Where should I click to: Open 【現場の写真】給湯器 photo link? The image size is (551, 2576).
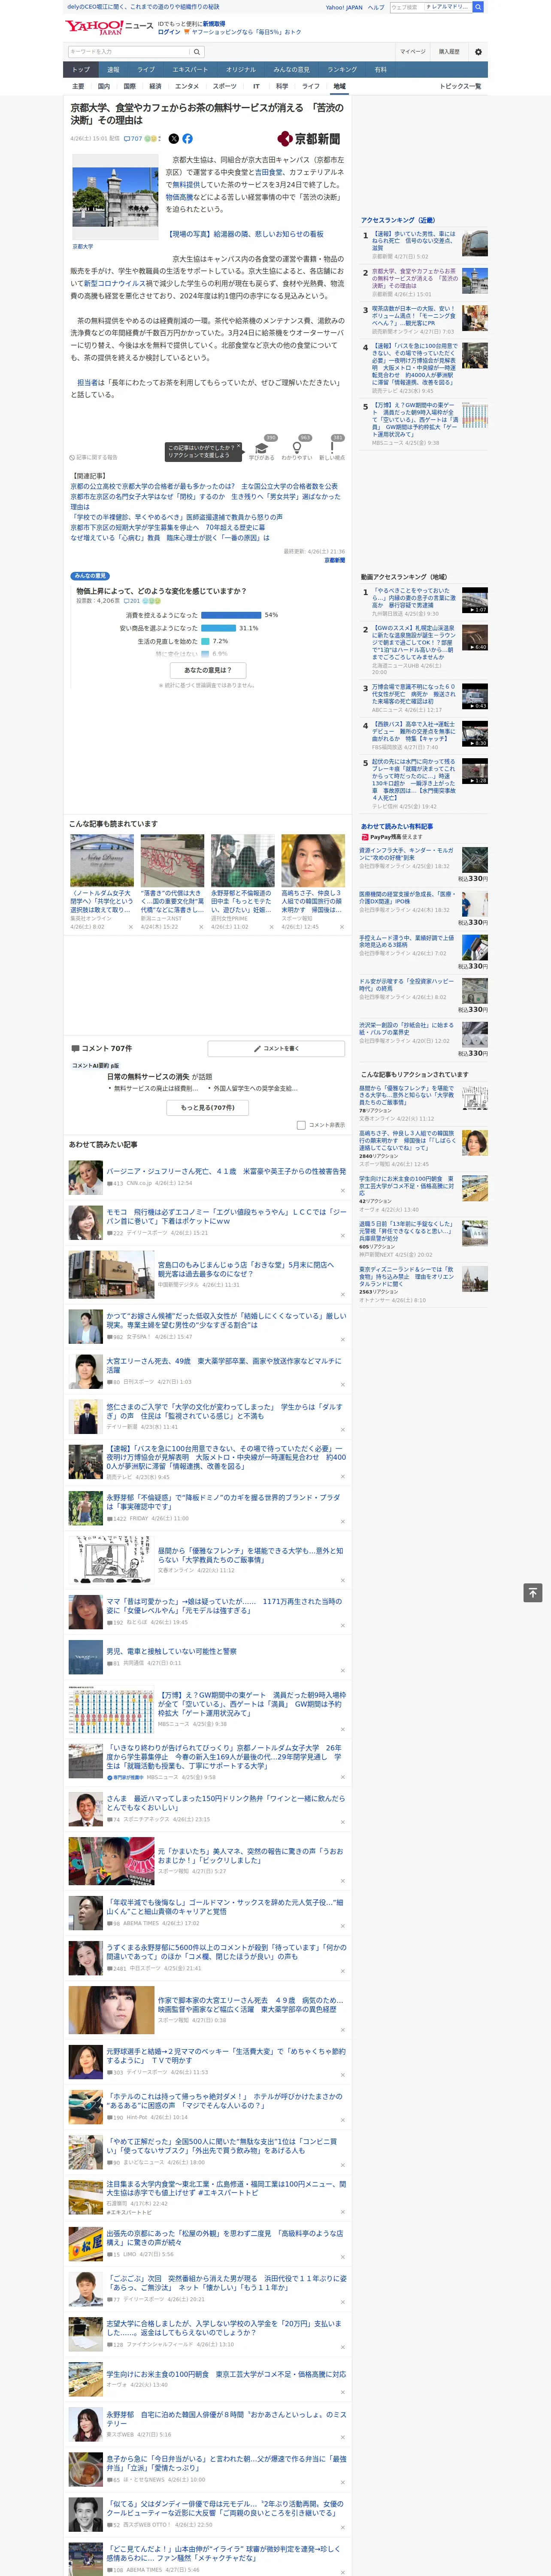(244, 234)
